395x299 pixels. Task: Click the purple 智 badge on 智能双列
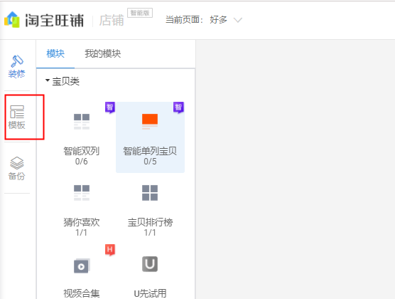pyautogui.click(x=110, y=107)
